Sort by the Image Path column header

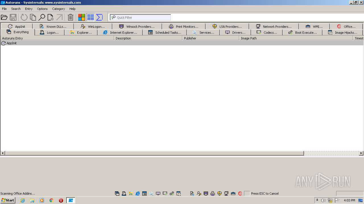(x=296, y=38)
